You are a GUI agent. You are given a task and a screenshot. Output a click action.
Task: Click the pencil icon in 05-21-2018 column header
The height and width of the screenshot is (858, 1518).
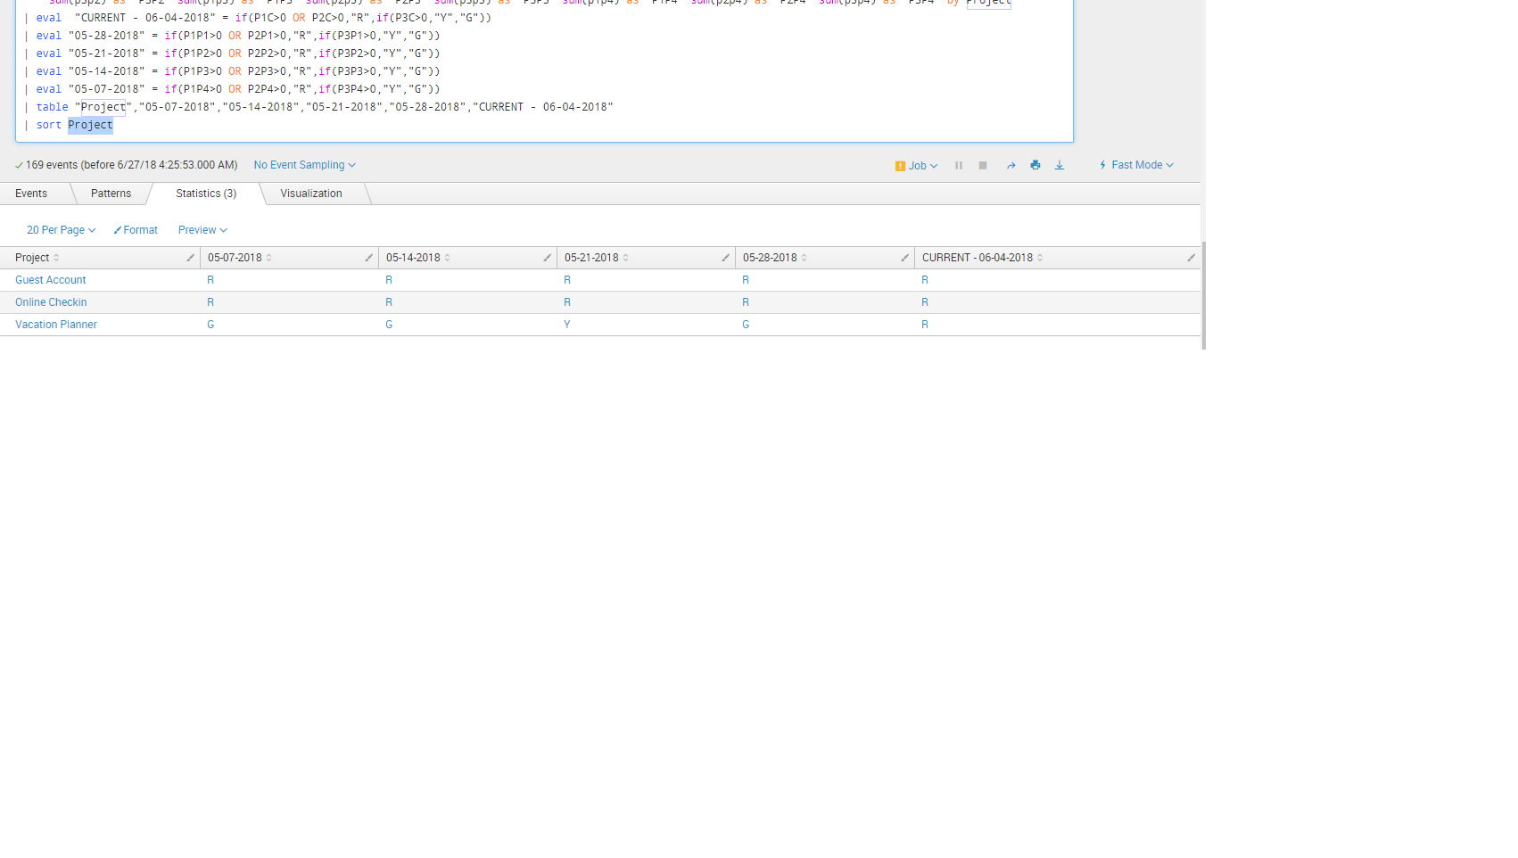tap(725, 258)
